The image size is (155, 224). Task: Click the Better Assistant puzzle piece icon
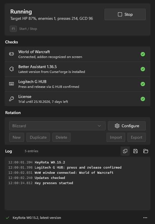11,69
